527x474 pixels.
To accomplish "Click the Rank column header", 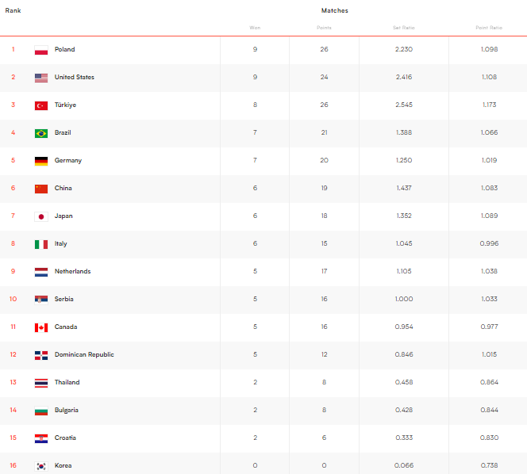I will [13, 10].
